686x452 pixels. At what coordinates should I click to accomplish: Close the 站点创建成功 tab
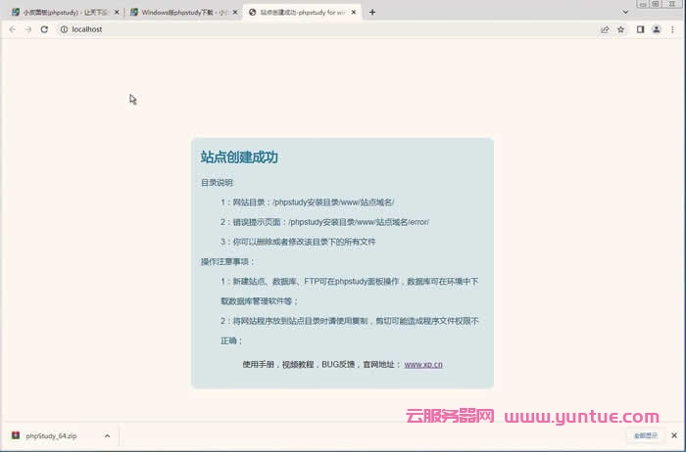coord(354,13)
